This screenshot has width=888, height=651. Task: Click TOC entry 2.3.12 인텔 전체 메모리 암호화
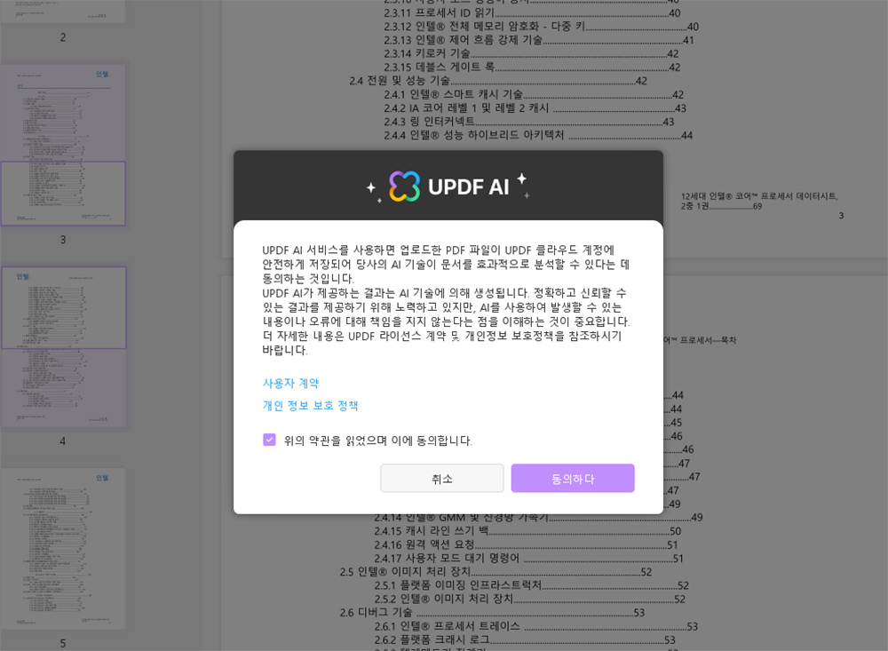(541, 27)
